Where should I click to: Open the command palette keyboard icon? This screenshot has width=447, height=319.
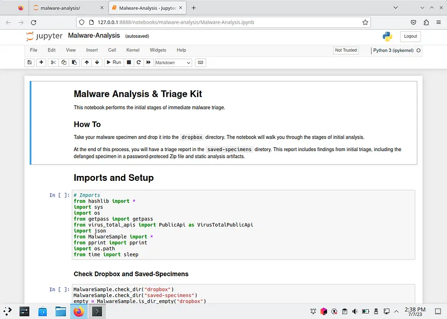200,63
